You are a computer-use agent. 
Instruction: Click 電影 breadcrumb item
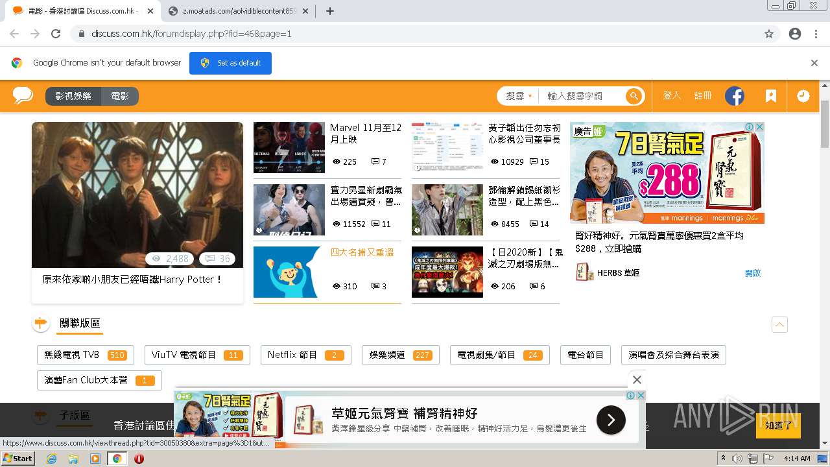(120, 96)
